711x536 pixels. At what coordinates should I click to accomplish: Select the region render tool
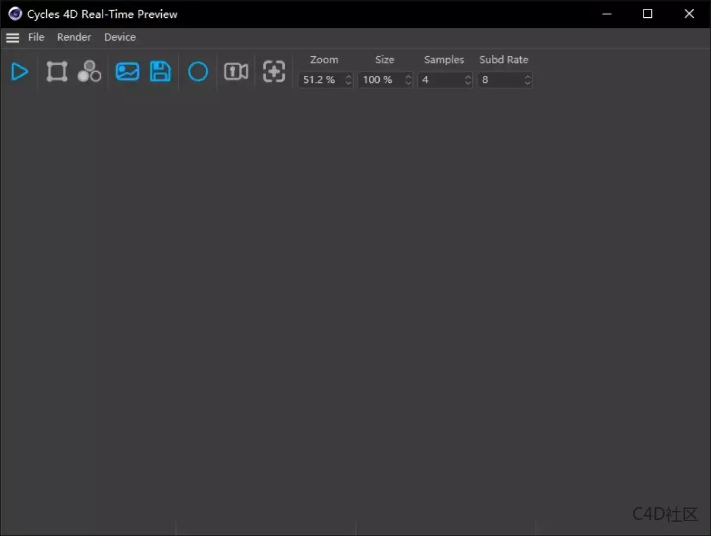(x=56, y=72)
